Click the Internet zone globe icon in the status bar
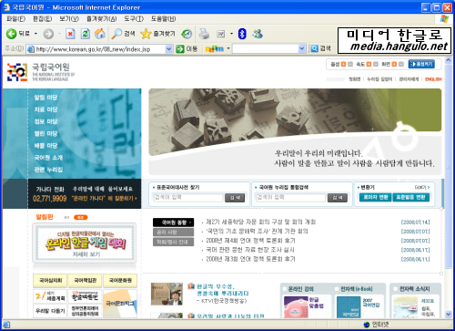Image resolution: width=455 pixels, height=331 pixels. [x=367, y=325]
